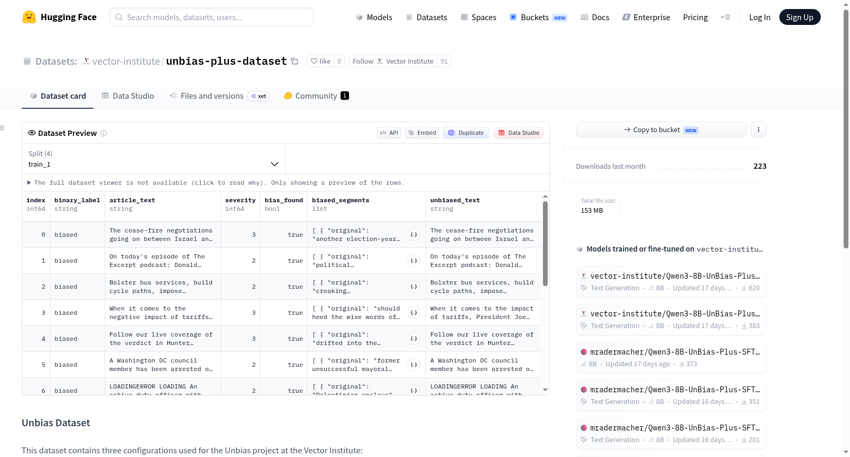Click the Vector Institute logo before dataset name
The width and height of the screenshot is (850, 457).
[x=87, y=61]
